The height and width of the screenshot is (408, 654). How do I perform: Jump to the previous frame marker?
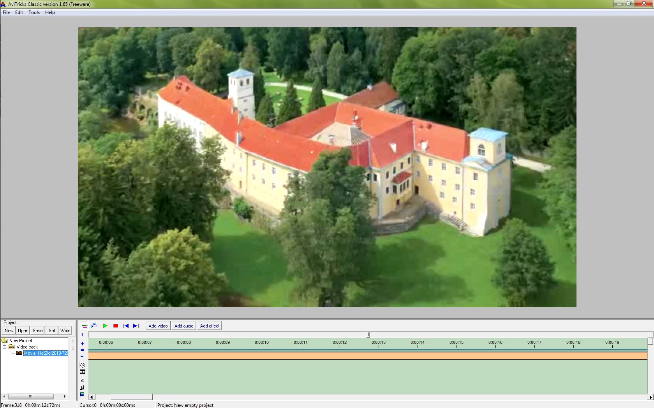(125, 326)
